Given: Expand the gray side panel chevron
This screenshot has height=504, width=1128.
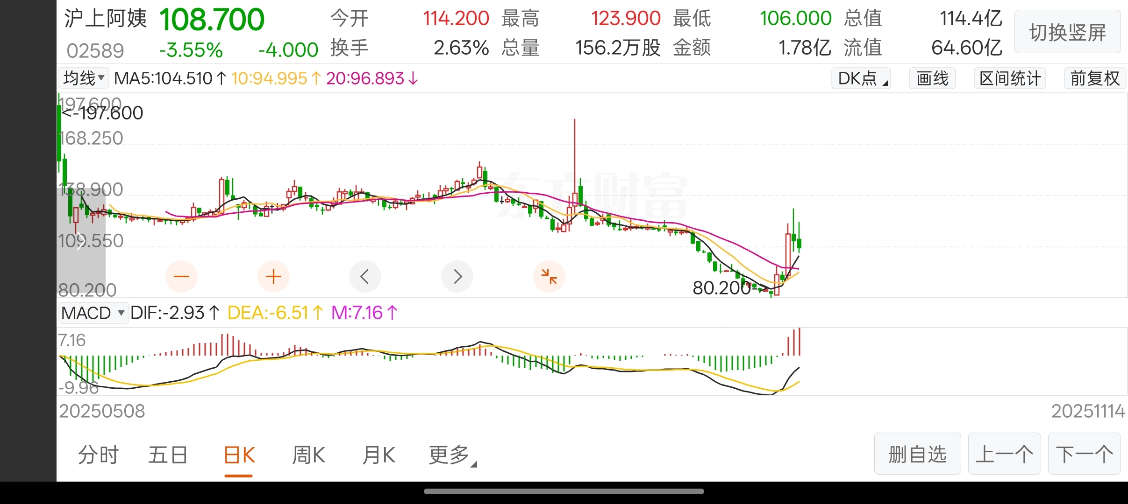Looking at the screenshot, I should coord(80,241).
